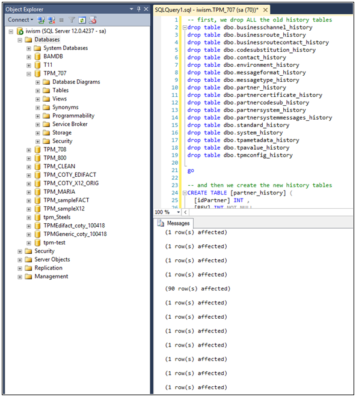The height and width of the screenshot is (397, 356).
Task: Expand System Databases folder
Action: pyautogui.click(x=29, y=48)
